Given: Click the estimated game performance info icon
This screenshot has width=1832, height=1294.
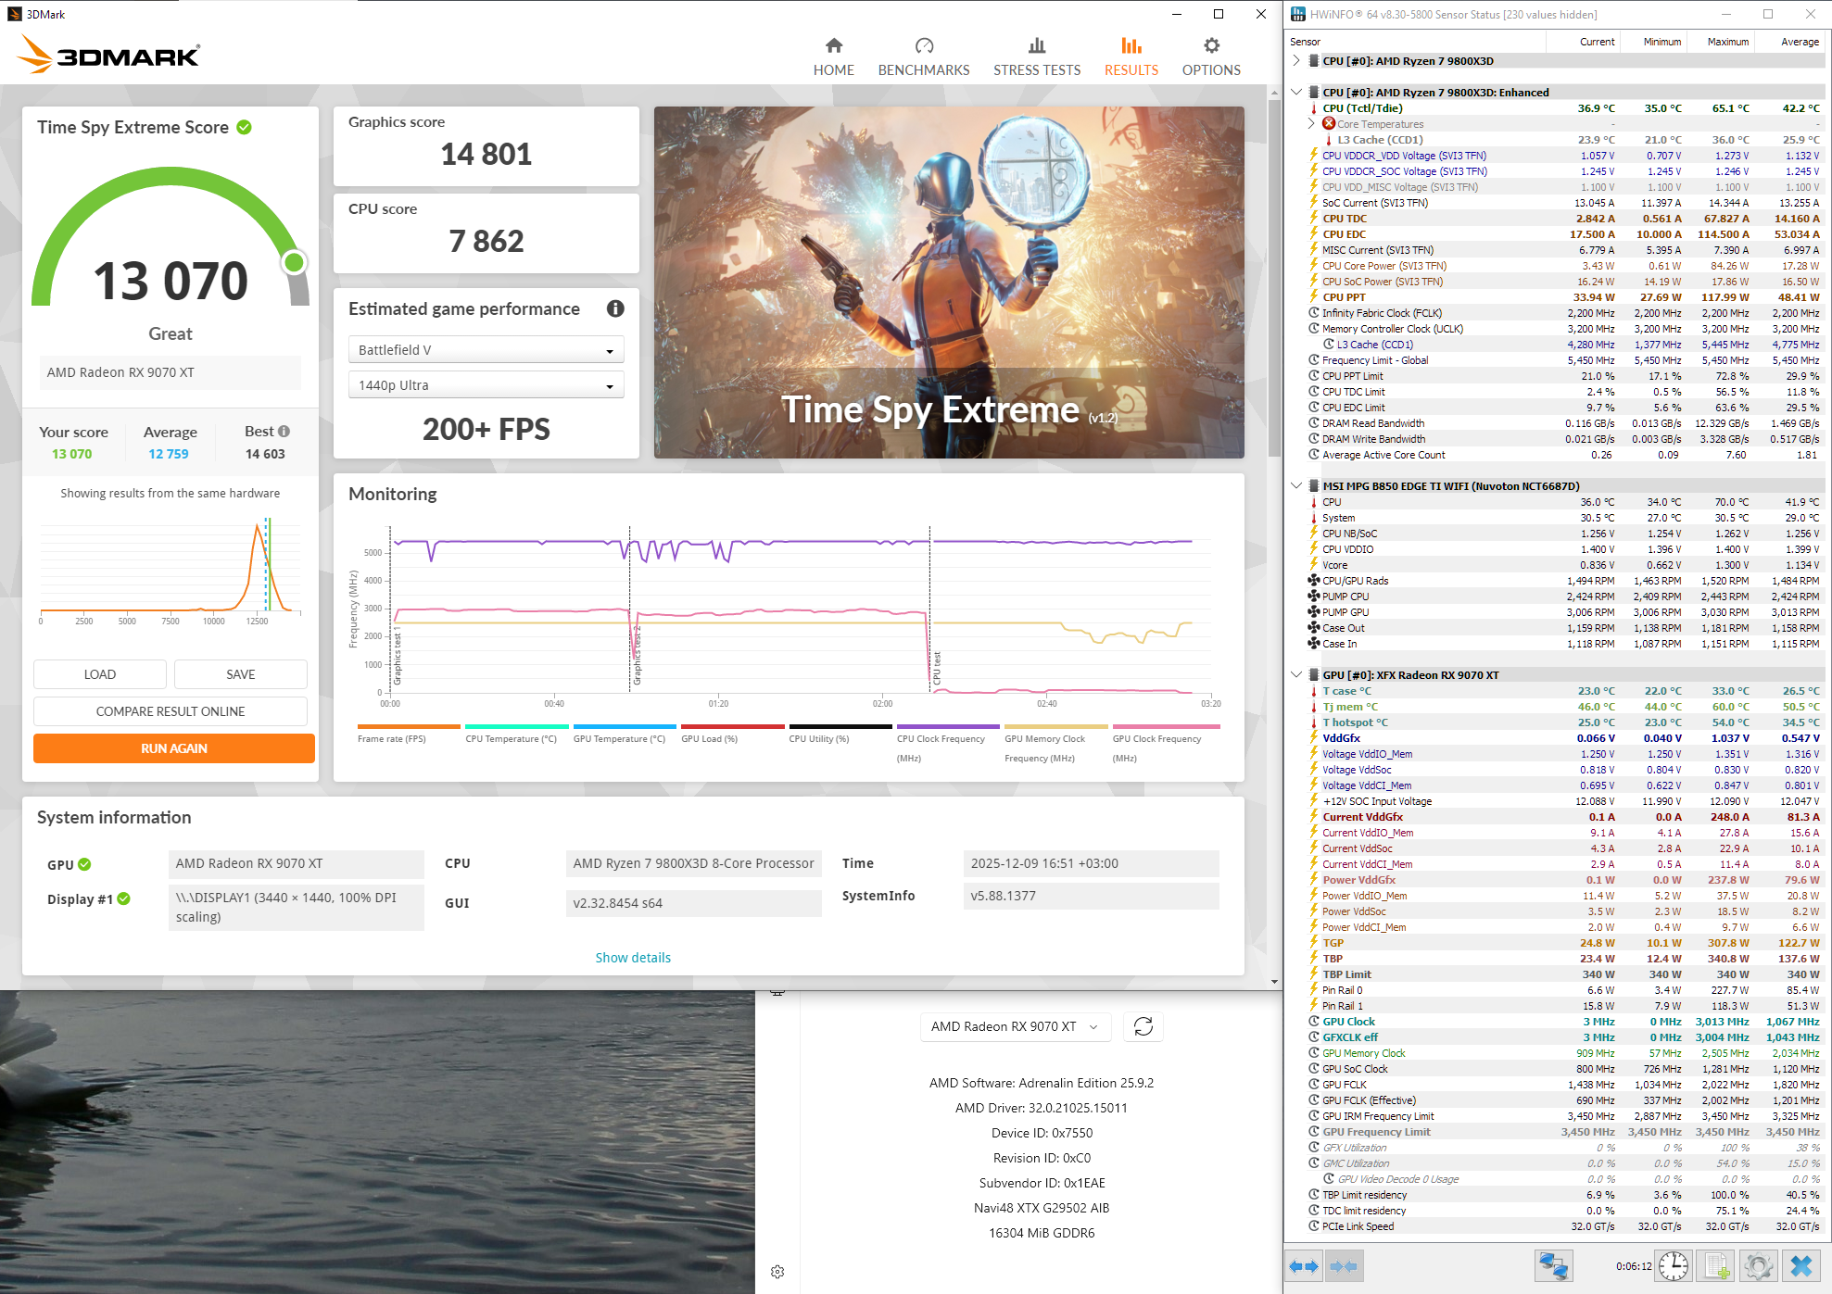Looking at the screenshot, I should (x=615, y=309).
